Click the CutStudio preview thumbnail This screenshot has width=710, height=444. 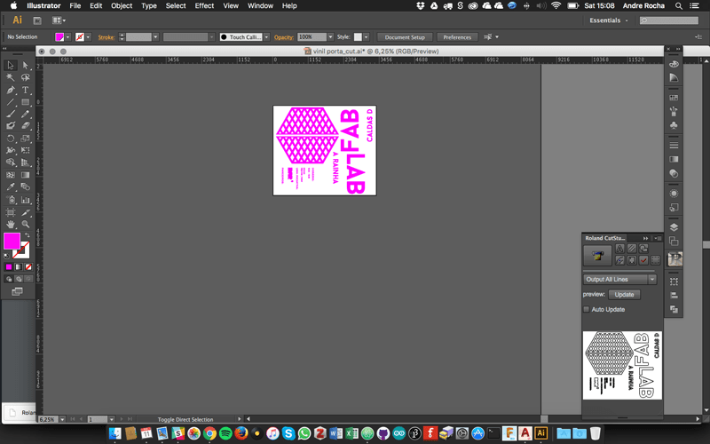tap(622, 365)
